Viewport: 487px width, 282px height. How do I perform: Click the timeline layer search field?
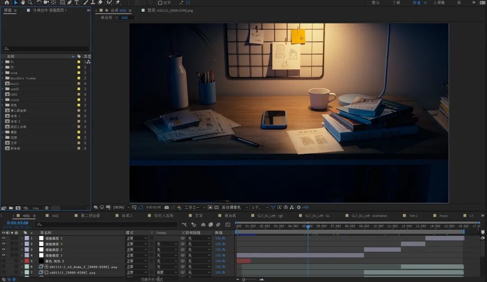point(106,224)
